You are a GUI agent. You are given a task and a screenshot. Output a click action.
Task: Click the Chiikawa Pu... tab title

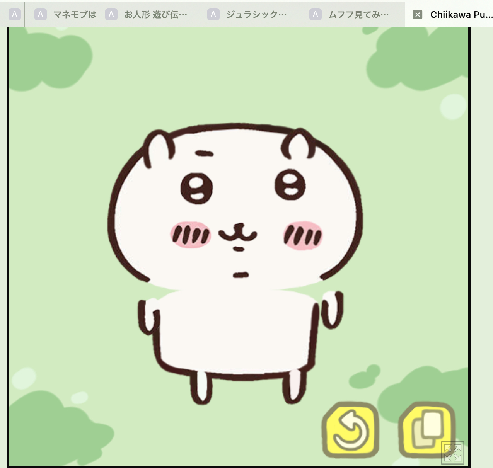[461, 15]
